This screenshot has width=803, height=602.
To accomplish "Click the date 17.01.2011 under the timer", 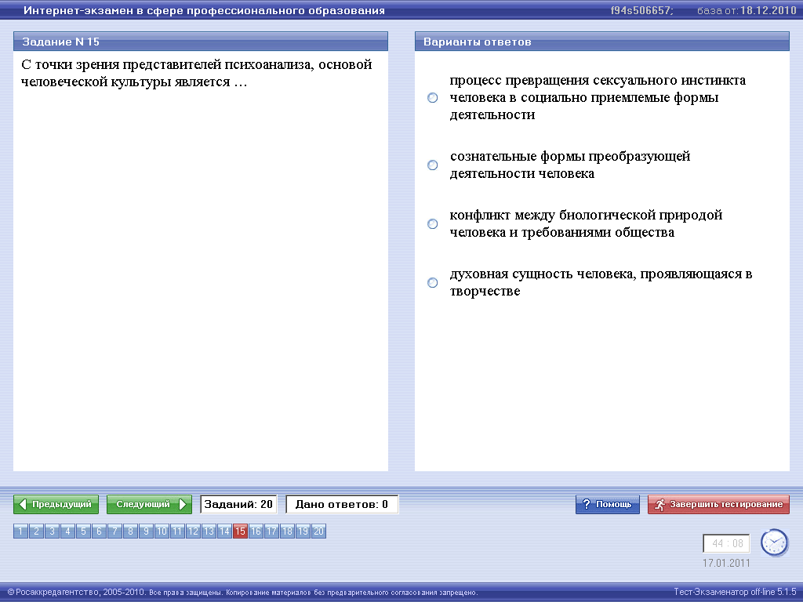I will (x=726, y=563).
